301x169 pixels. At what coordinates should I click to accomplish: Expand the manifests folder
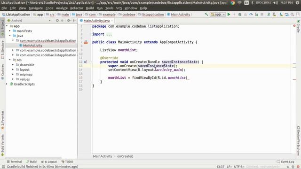pyautogui.click(x=10, y=31)
